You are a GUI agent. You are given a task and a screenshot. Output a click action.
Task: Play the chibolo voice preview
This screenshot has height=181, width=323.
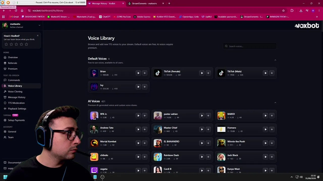pyautogui.click(x=138, y=157)
